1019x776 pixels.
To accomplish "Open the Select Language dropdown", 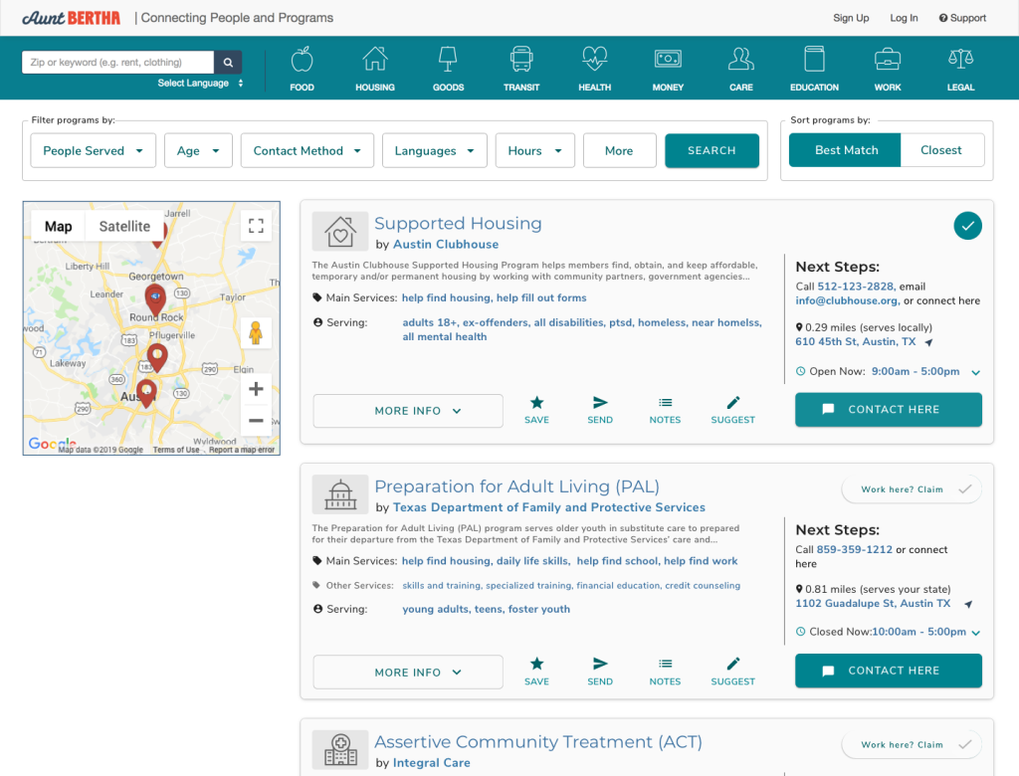I will (200, 84).
